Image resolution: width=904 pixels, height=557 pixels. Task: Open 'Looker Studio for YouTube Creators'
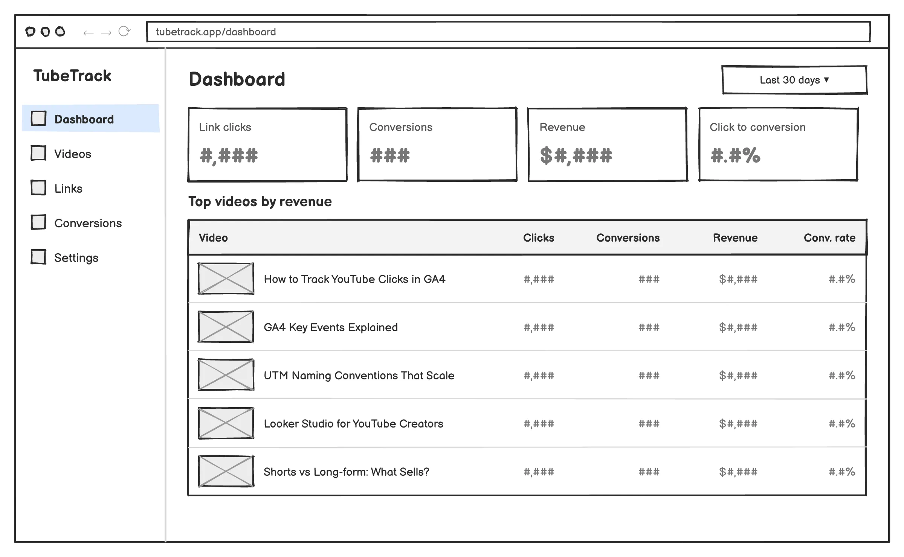point(353,424)
